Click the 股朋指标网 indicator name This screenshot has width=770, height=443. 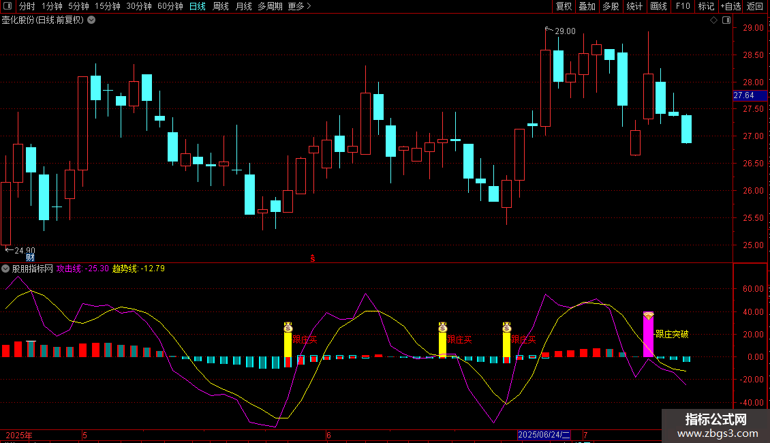33,269
